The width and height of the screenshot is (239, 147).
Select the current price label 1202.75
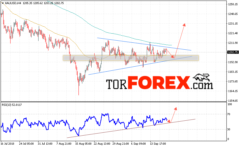[x=233, y=52]
